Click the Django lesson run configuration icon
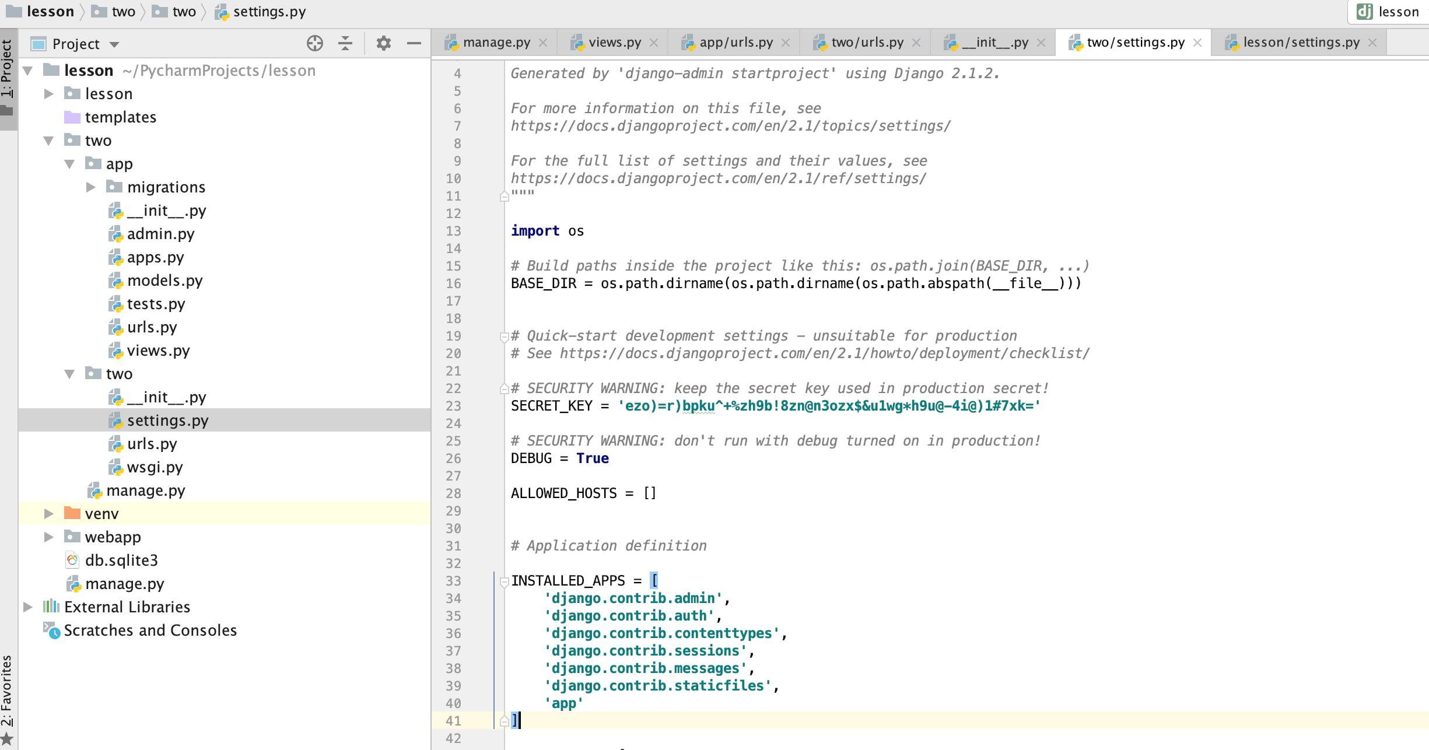Screen dimensions: 1429x750 (x=1364, y=12)
